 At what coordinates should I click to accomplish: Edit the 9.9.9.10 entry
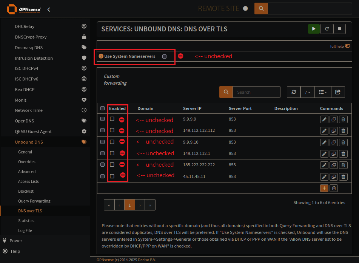[x=324, y=142]
